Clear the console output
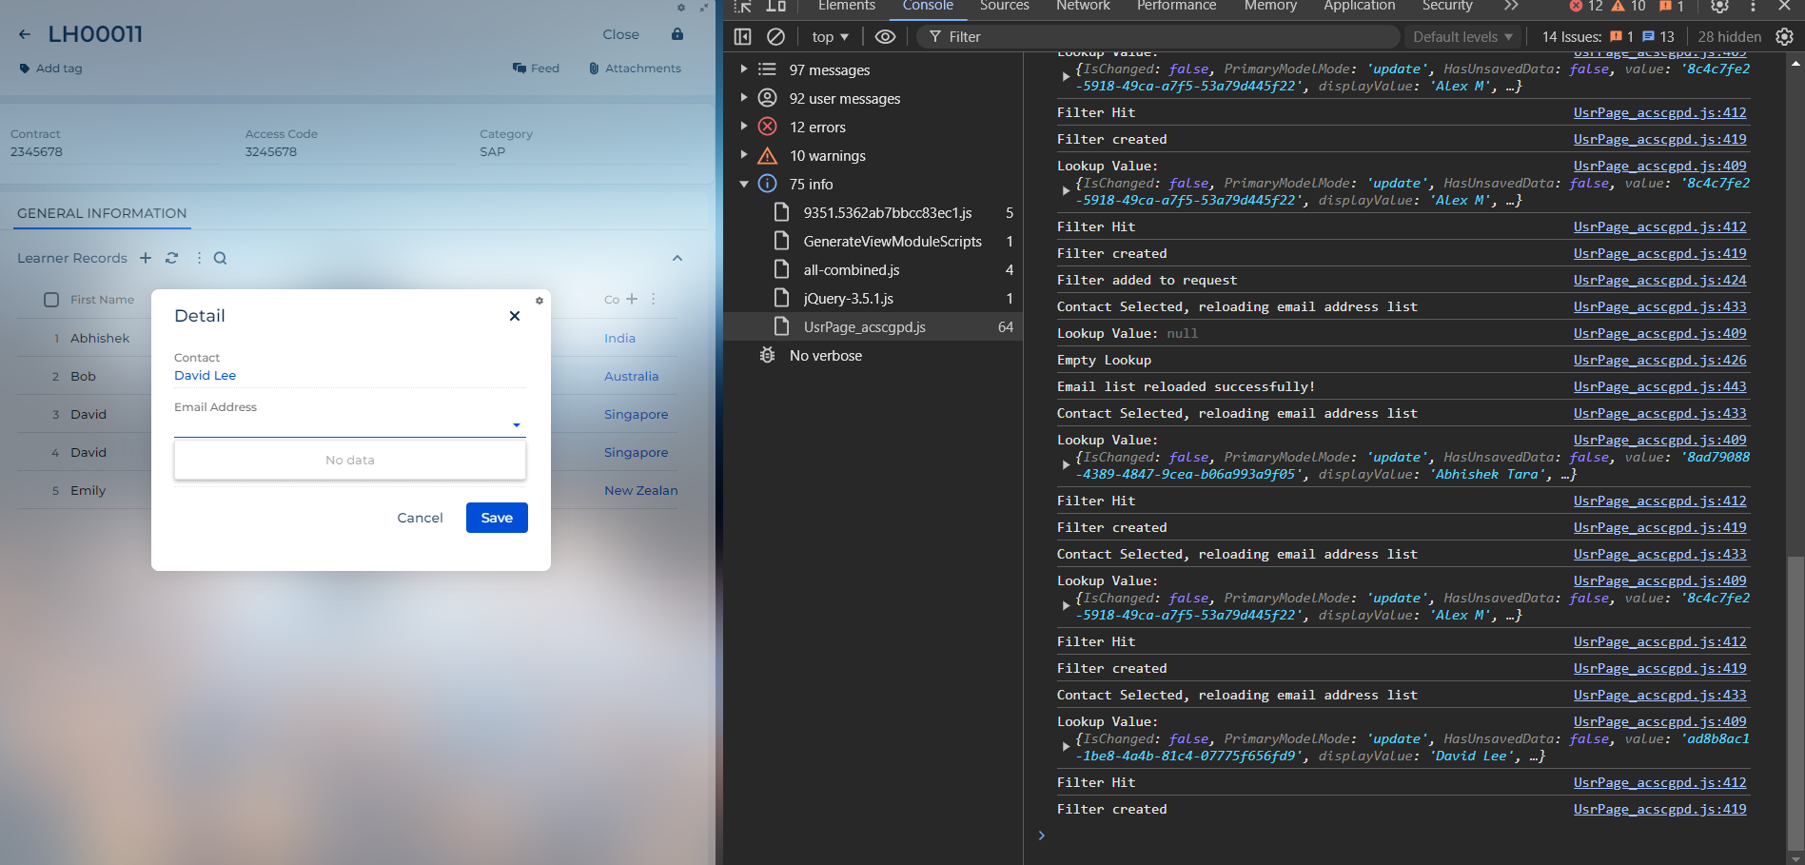 coord(775,37)
